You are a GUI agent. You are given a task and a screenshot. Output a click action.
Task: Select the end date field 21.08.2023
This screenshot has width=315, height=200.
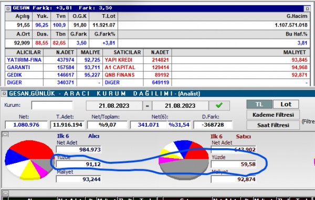(x=180, y=106)
